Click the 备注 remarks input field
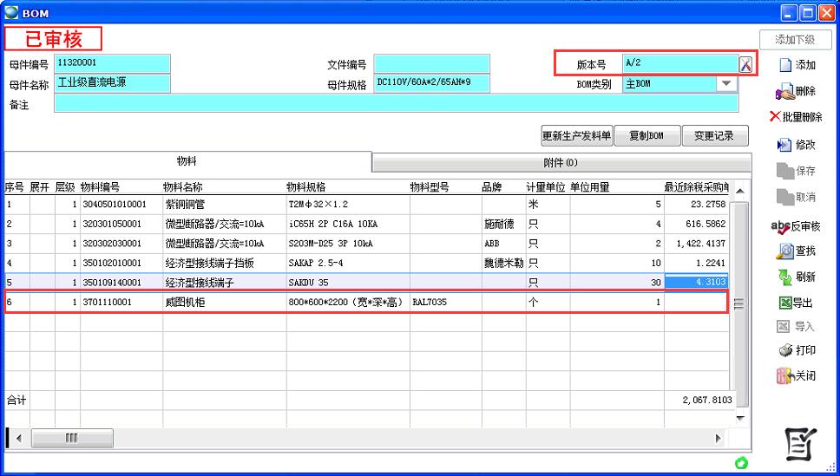Image resolution: width=840 pixels, height=476 pixels. 396,104
